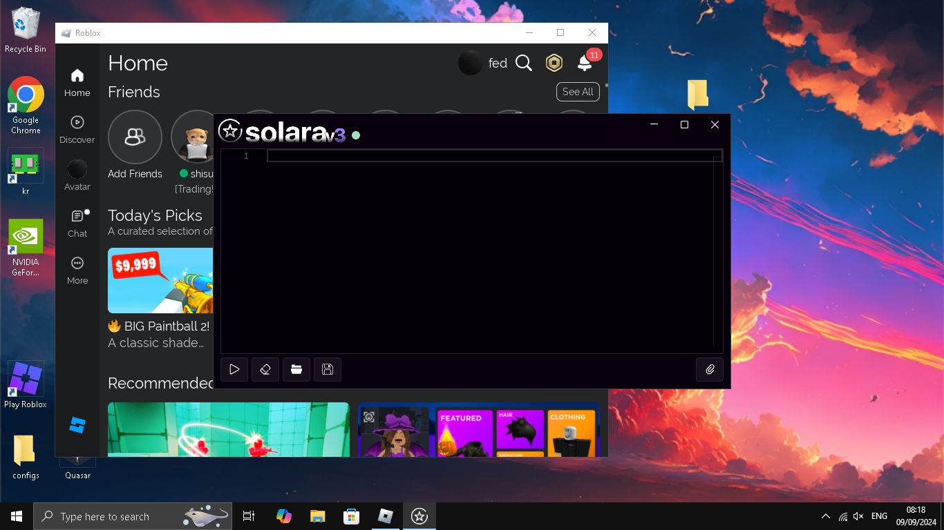Click Add Friends circle
The image size is (944, 530).
135,137
